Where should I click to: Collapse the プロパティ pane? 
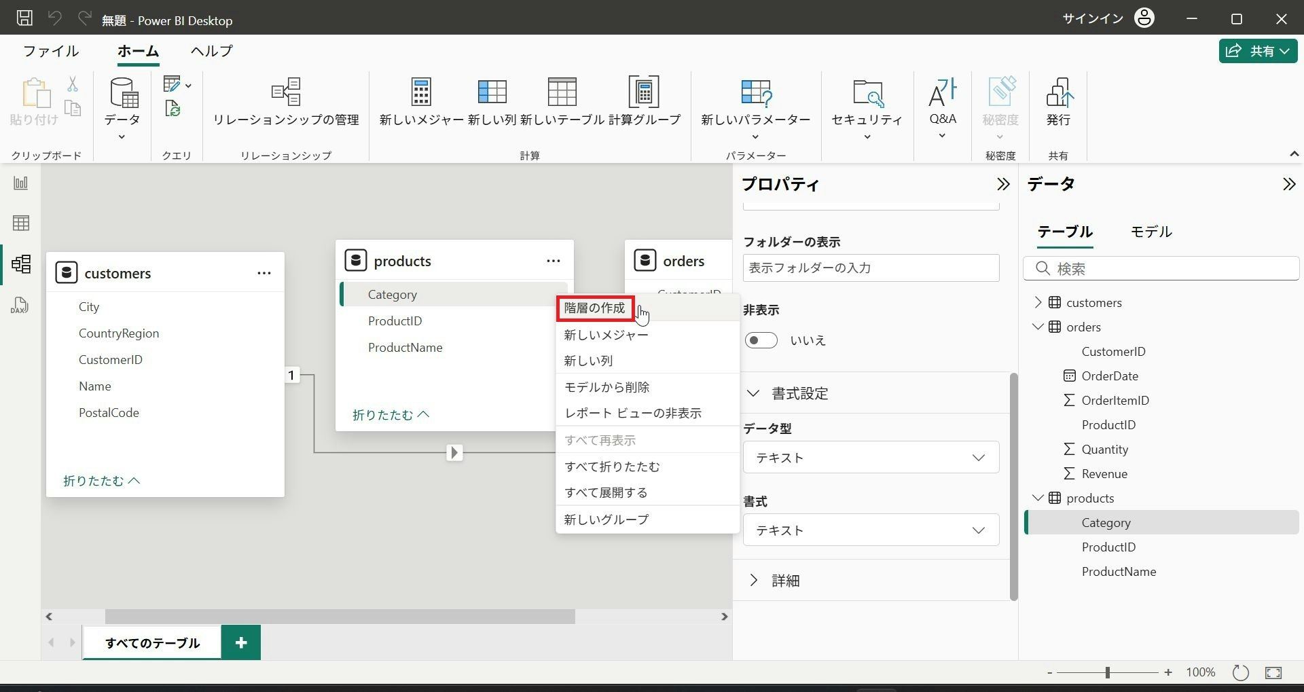(1003, 184)
